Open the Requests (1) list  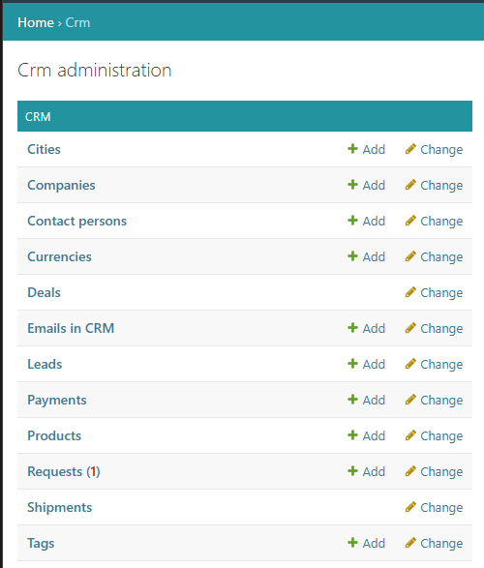[x=64, y=471]
